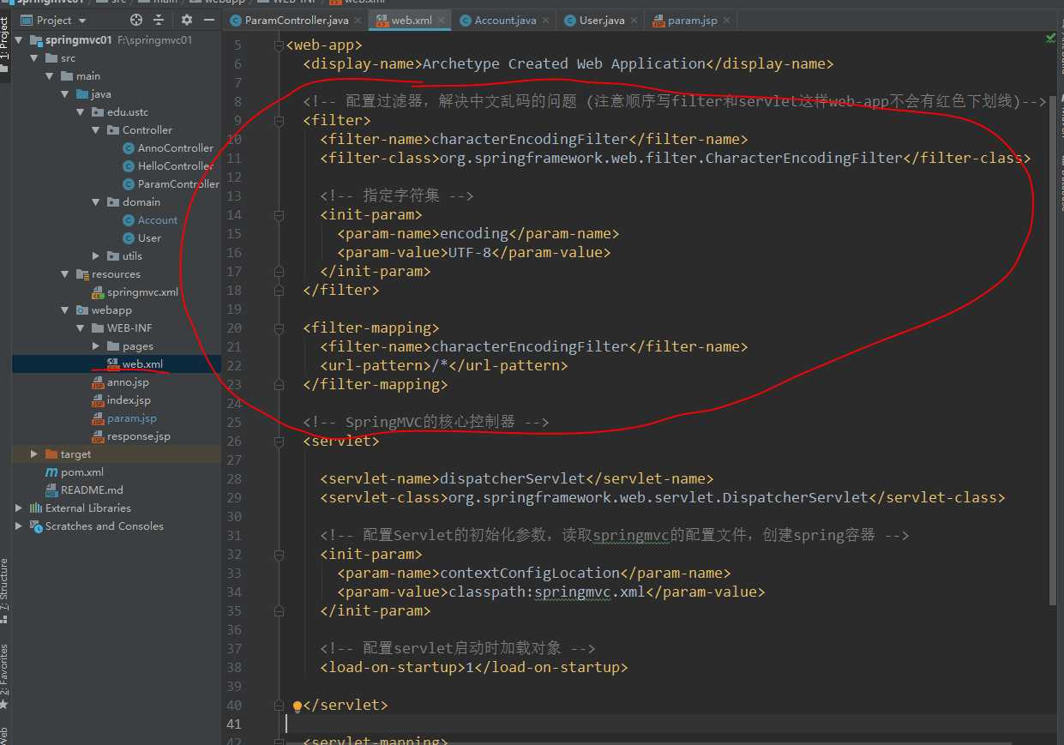Fold the web-app tag at line 5

(x=279, y=45)
